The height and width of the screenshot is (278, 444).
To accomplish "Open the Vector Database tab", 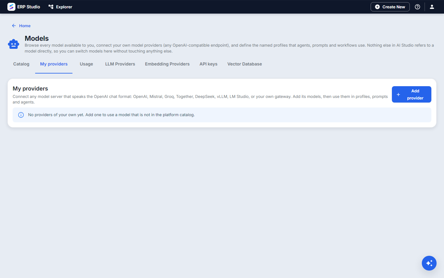I will 245,64.
